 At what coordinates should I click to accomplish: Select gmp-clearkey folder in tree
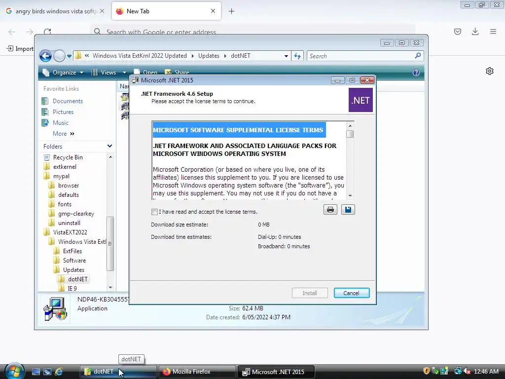pyautogui.click(x=76, y=214)
